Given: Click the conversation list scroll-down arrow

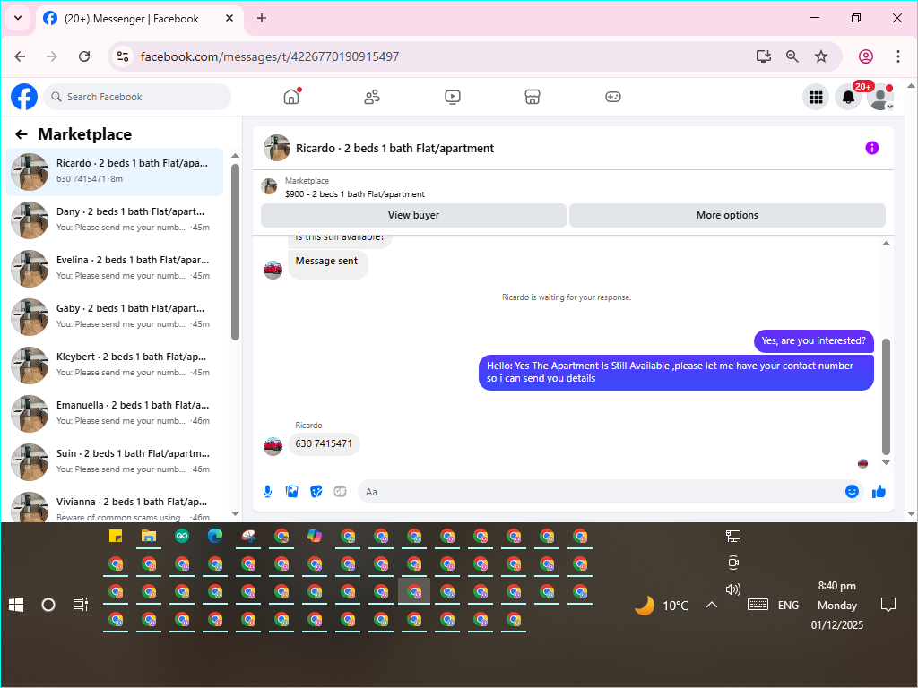Looking at the screenshot, I should click(236, 513).
